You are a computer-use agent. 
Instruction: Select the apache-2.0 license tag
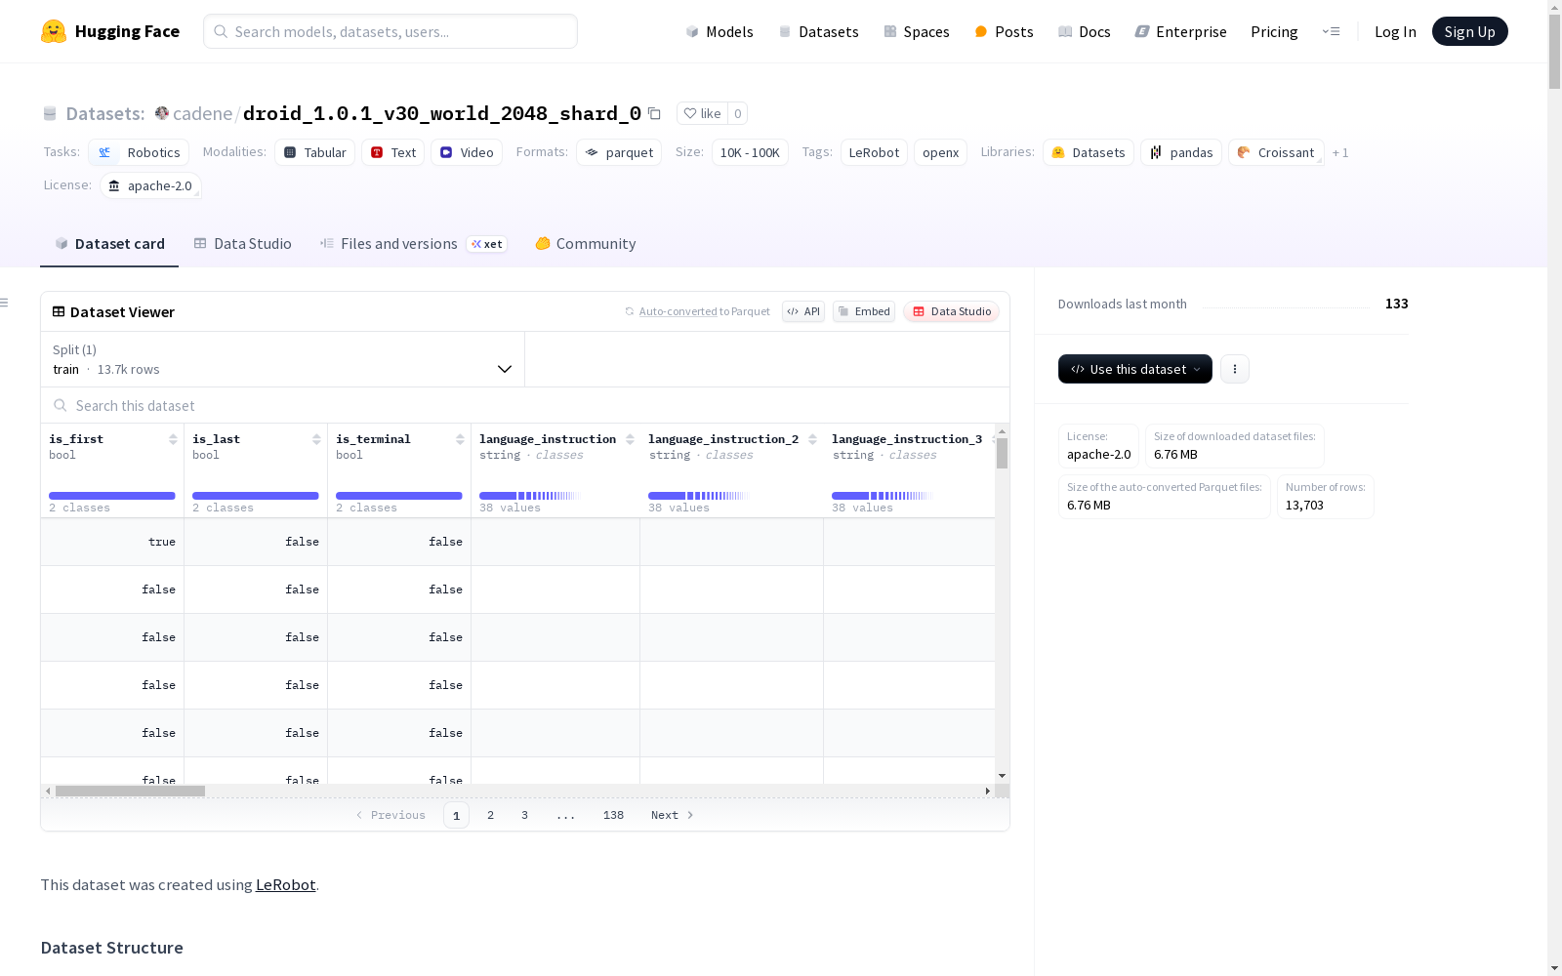coord(150,185)
